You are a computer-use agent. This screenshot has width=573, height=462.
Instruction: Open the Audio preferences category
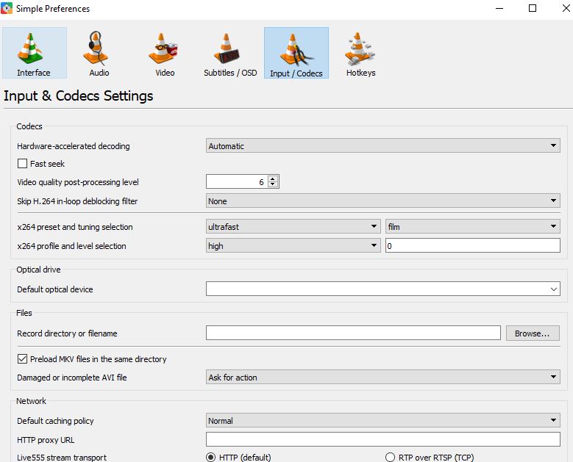99,53
